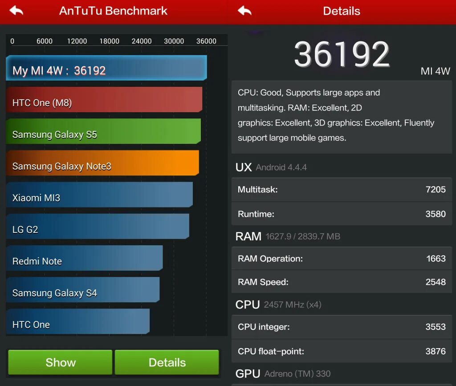The image size is (456, 386).
Task: Select the Samsung Galaxy S5 bar
Action: [103, 131]
